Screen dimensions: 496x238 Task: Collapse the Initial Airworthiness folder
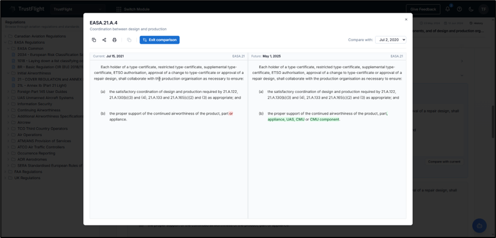[x=8, y=73]
